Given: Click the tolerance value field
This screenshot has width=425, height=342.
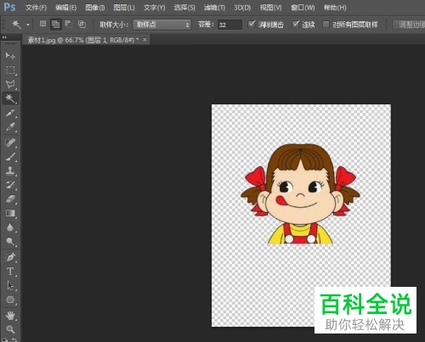Looking at the screenshot, I should pos(229,25).
